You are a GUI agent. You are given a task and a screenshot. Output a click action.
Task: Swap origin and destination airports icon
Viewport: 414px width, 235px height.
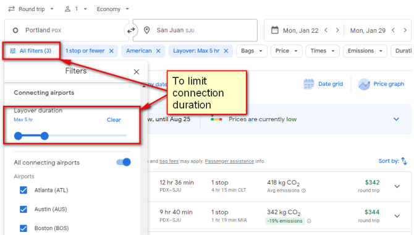pyautogui.click(x=131, y=30)
